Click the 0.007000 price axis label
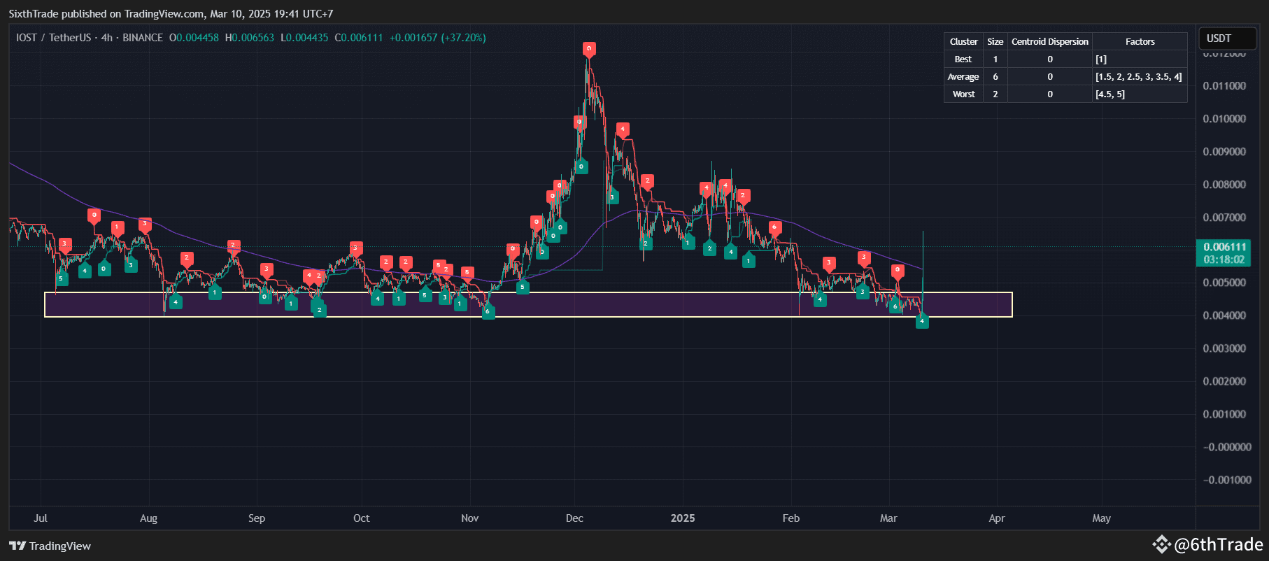 1224,218
